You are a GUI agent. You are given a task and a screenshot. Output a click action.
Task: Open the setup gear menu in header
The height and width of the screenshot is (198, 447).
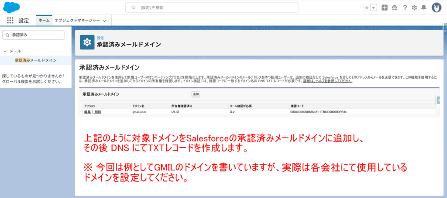[414, 8]
